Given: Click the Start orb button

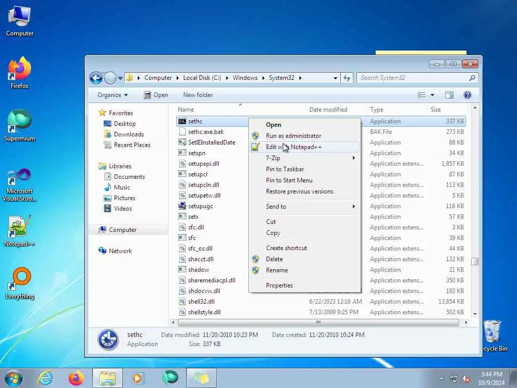Looking at the screenshot, I should (14, 378).
